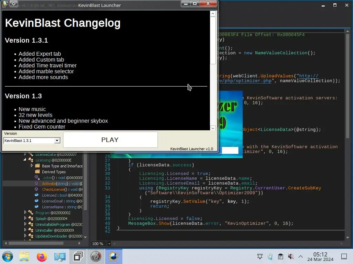The height and width of the screenshot is (264, 353).
Task: Click the PLAY button in KevinBlast Launcher
Action: point(110,140)
